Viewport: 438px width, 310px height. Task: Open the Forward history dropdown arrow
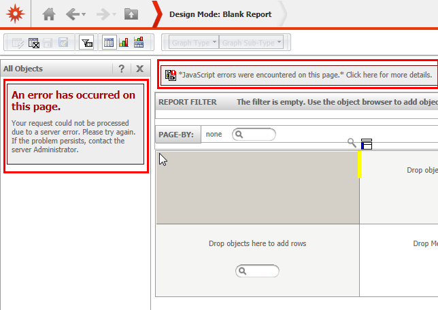coord(114,14)
